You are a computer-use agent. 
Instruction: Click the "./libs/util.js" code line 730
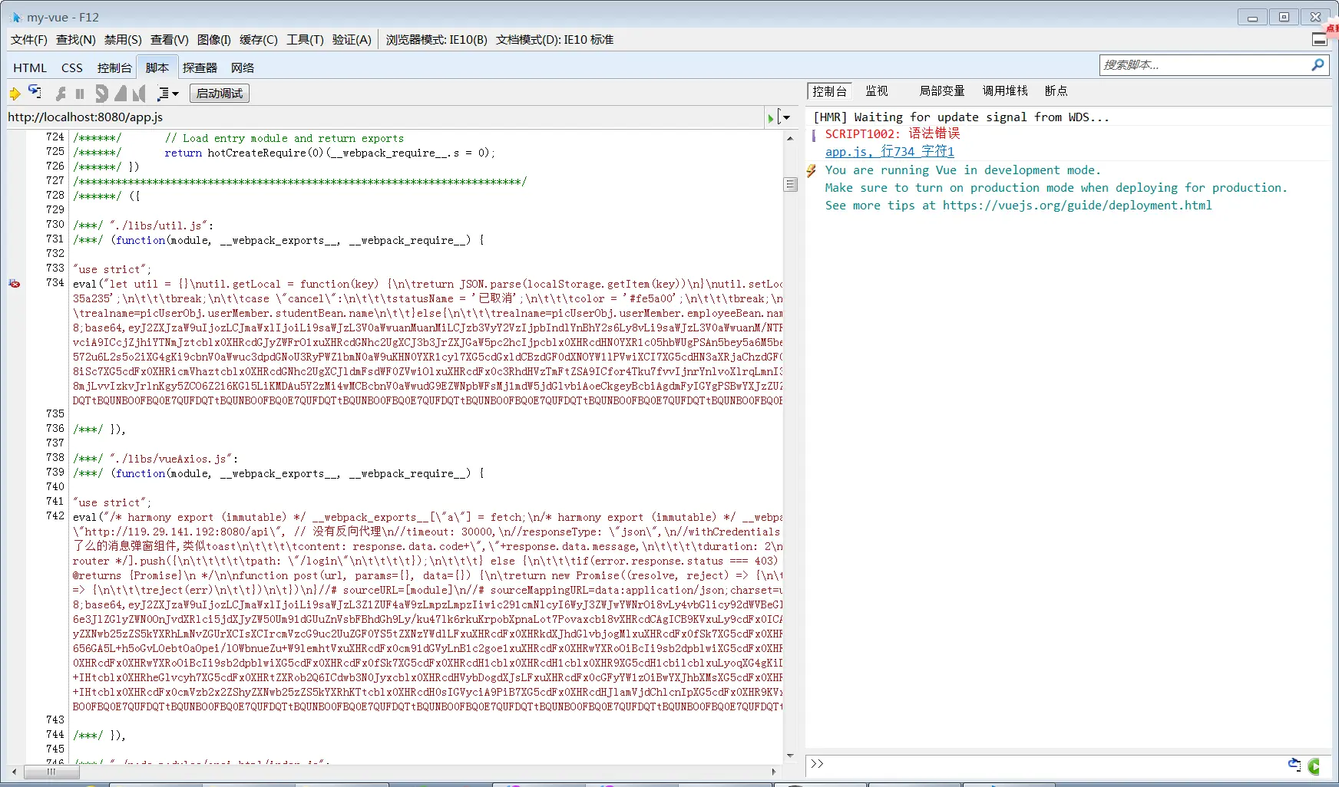coord(144,226)
